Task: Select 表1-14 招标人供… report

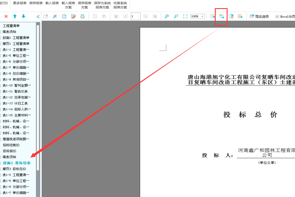Action: pos(17,109)
